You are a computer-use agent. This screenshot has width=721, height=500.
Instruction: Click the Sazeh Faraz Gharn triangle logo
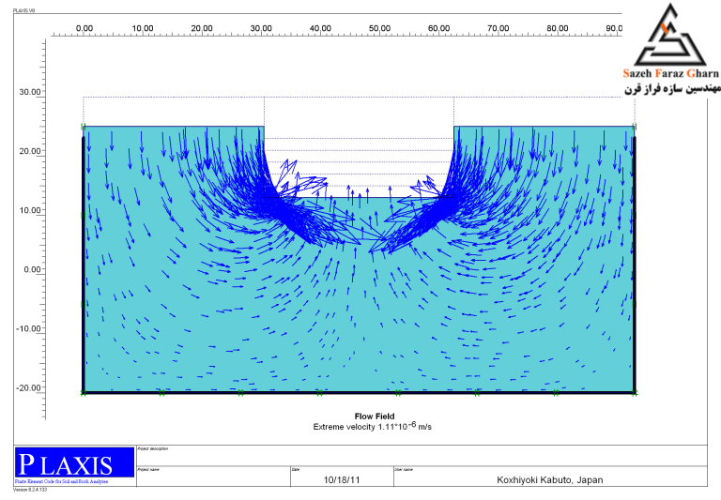tap(670, 35)
